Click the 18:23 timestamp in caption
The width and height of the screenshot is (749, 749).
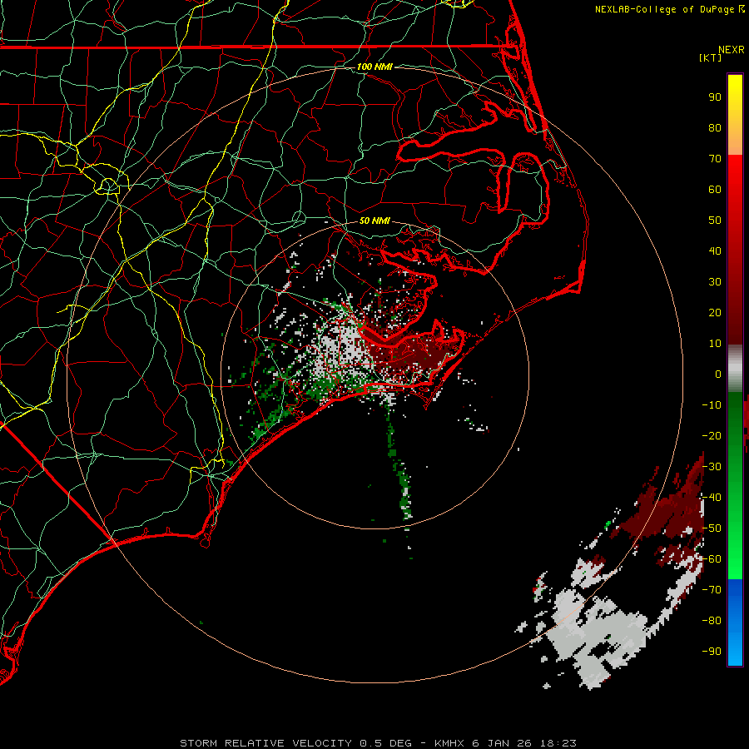[x=558, y=743]
